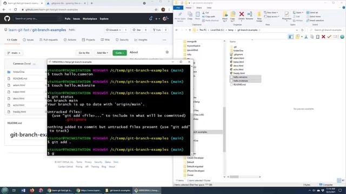Screen dimensions: 346x194
Task: Open the GitHub plus create menu
Action: pos(157,19)
